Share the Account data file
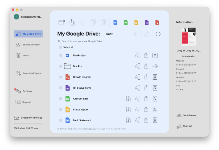219x150 pixels. (x=146, y=98)
